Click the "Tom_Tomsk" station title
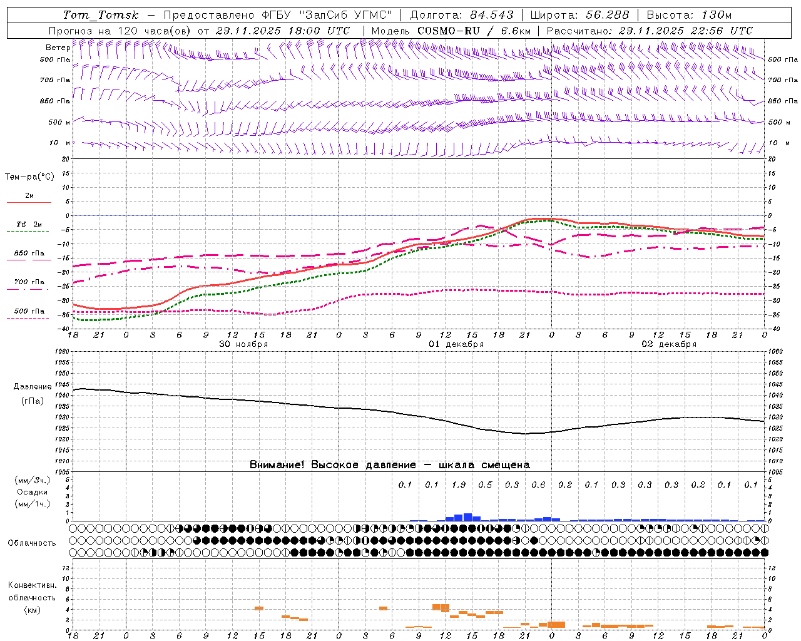801x641 pixels. [x=101, y=15]
